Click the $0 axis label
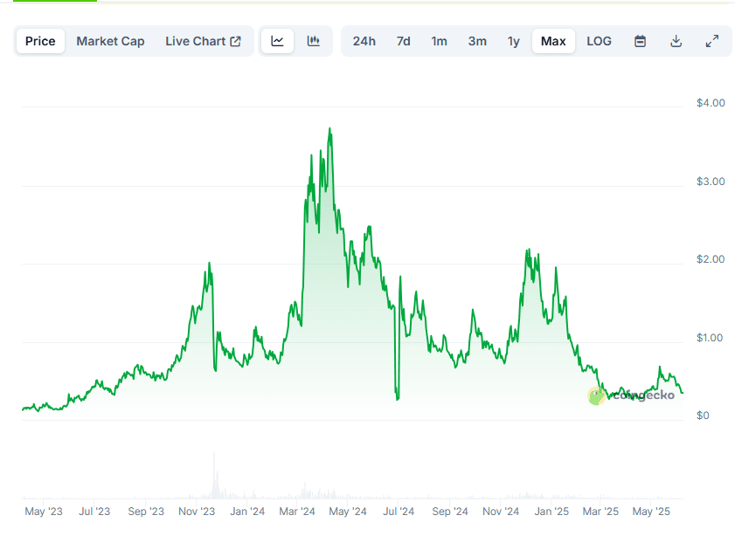 pyautogui.click(x=703, y=416)
